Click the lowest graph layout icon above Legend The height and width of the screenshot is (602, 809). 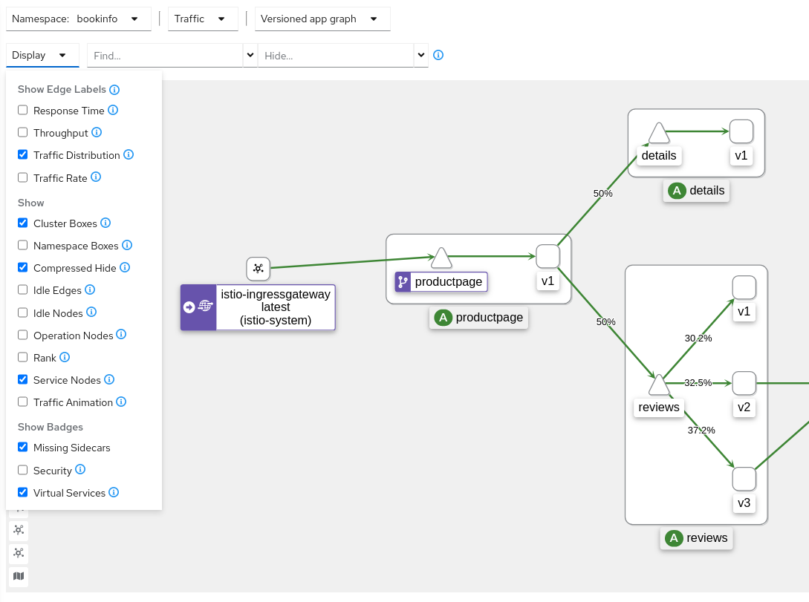pyautogui.click(x=18, y=553)
